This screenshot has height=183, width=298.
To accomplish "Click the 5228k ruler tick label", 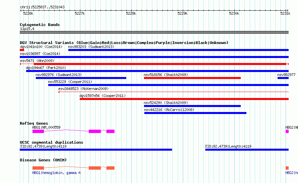I will tap(131, 13).
